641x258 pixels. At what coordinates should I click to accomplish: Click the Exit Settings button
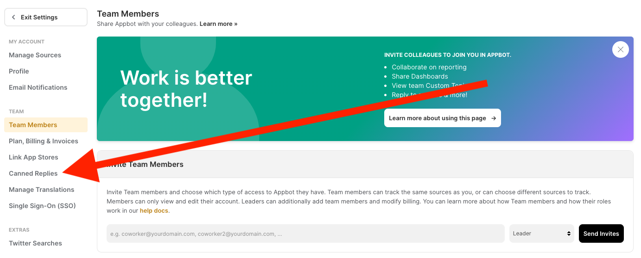pyautogui.click(x=46, y=17)
